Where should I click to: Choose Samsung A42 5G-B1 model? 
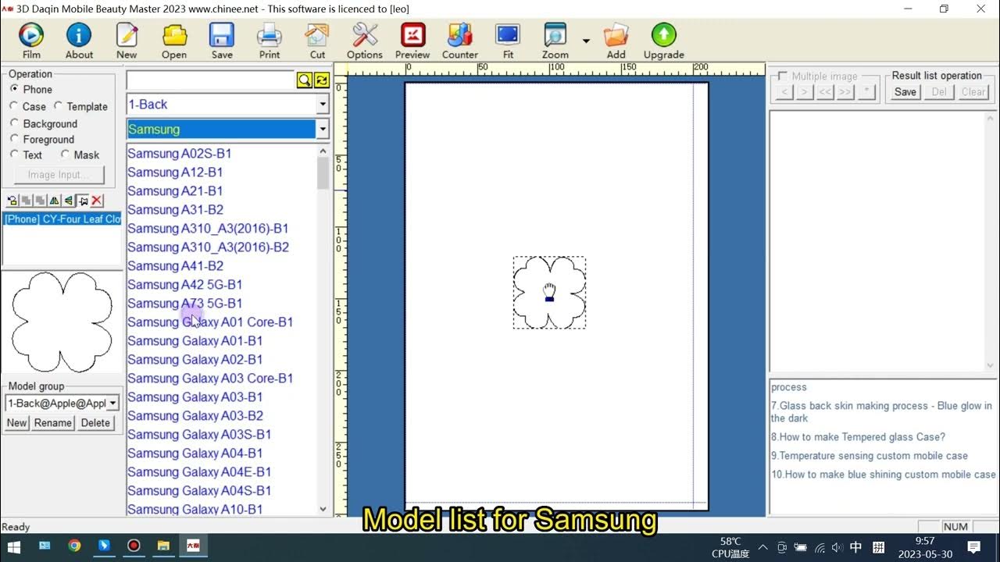pos(184,285)
